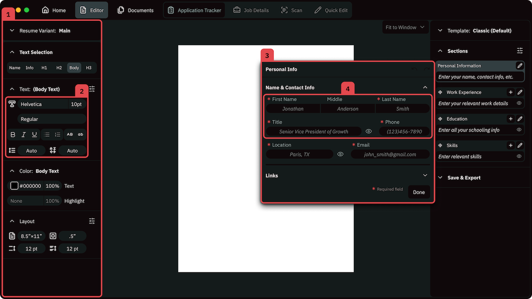Screen dimensions: 532x299
Task: Open the Helvetica font dropdown
Action: coord(43,104)
